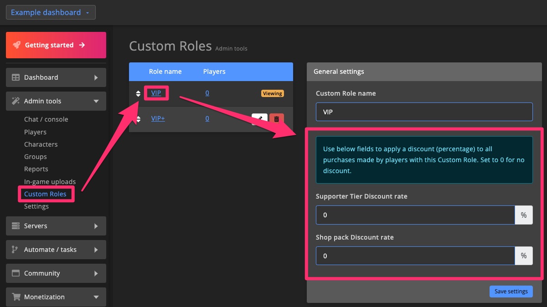Open the Getting started guide
547x307 pixels.
click(x=56, y=45)
